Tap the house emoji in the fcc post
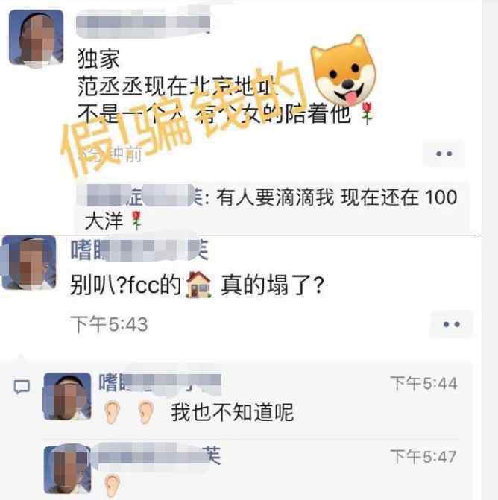 pos(198,285)
